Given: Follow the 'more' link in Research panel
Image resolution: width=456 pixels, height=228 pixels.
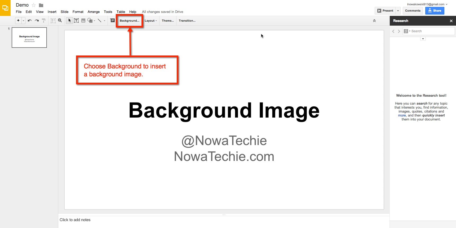Looking at the screenshot, I should pyautogui.click(x=402, y=115).
